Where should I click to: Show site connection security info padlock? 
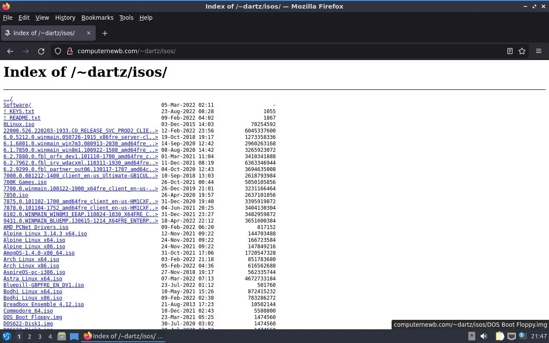70,51
